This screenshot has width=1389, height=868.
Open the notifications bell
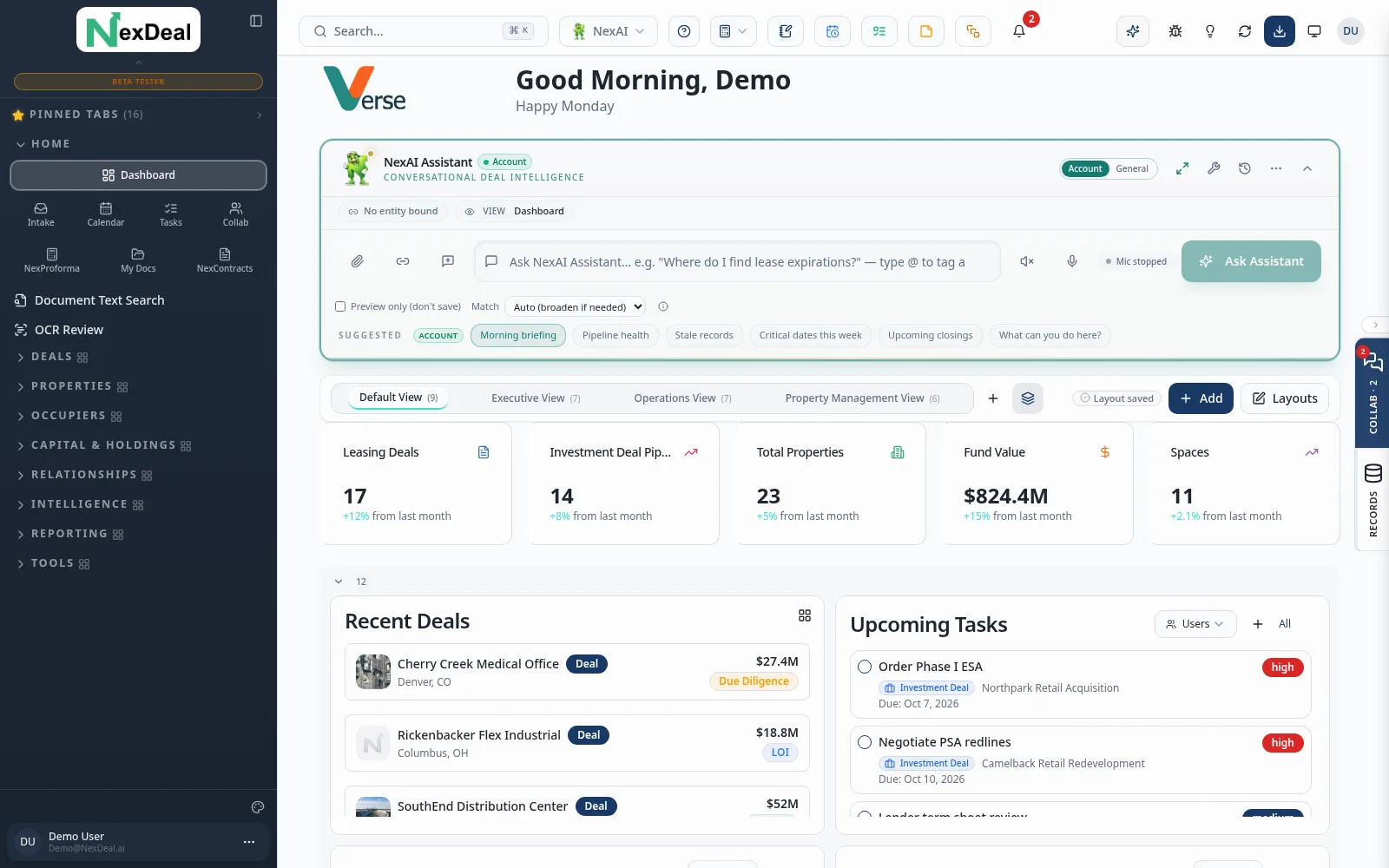click(1019, 31)
